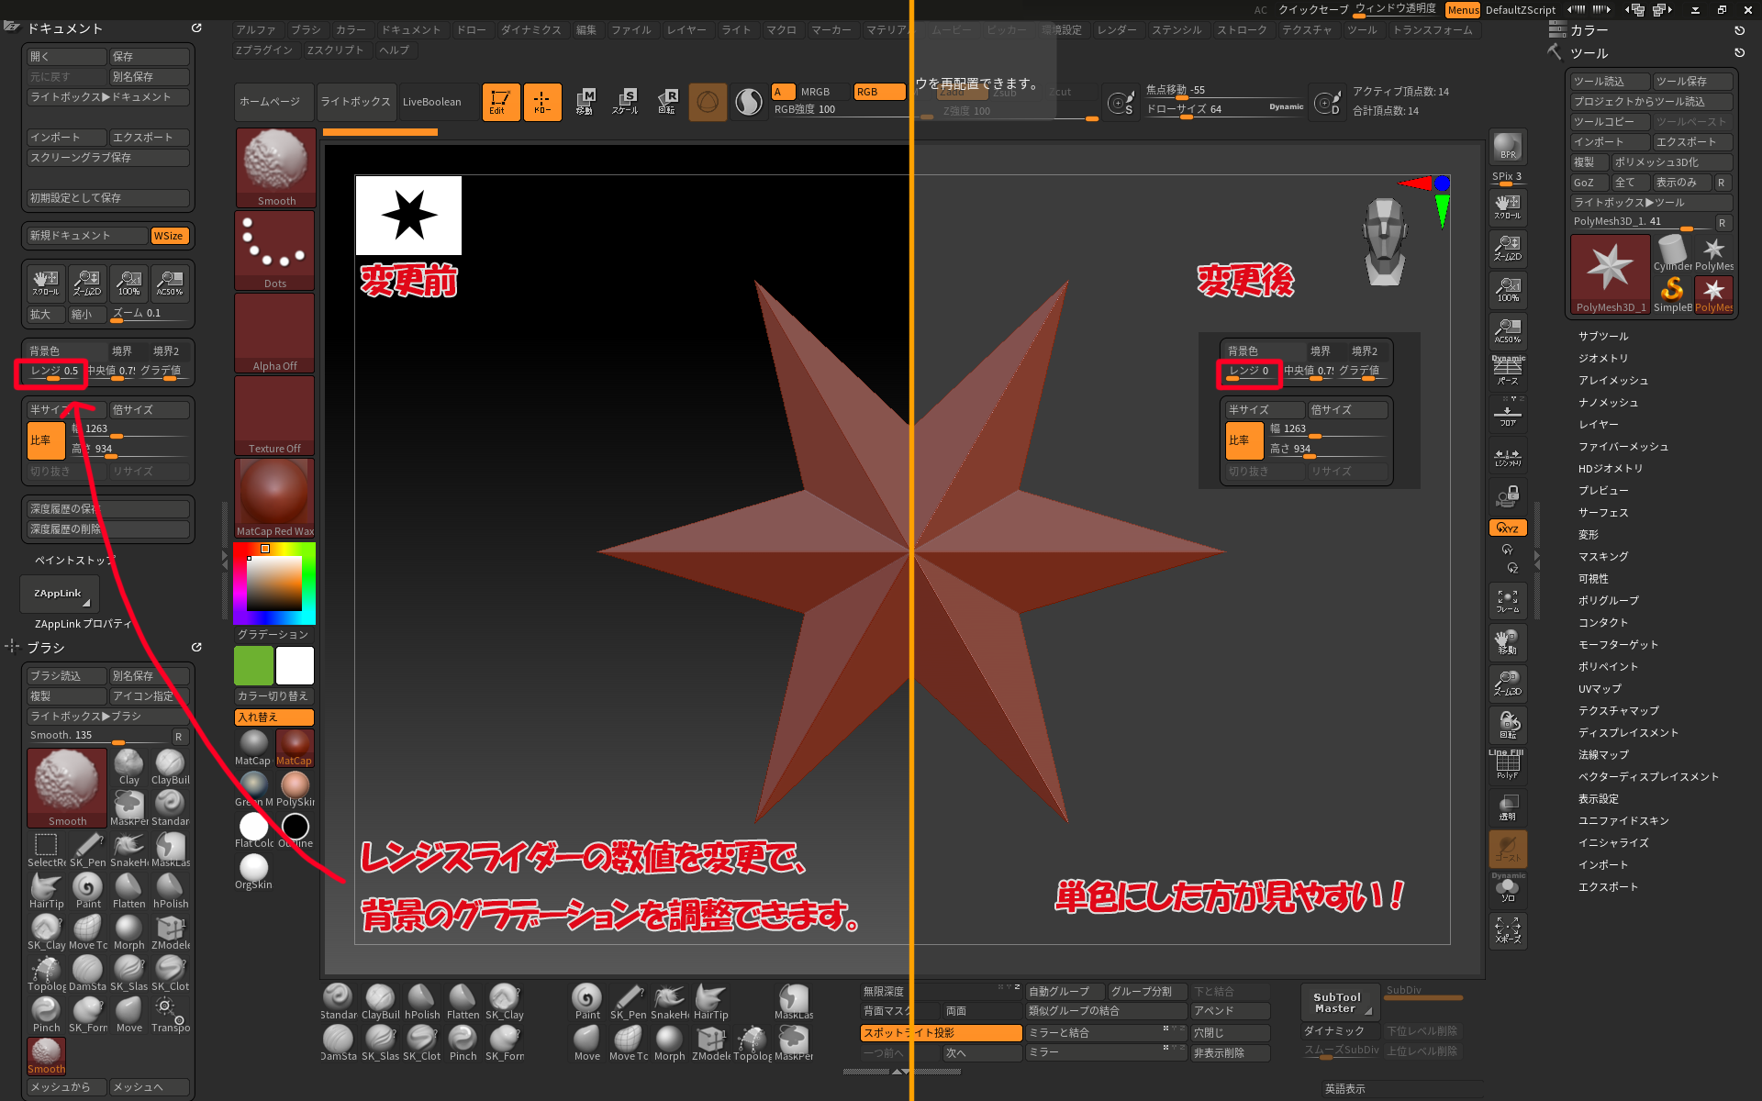Activate the Edit mode button
The height and width of the screenshot is (1101, 1762).
(500, 102)
